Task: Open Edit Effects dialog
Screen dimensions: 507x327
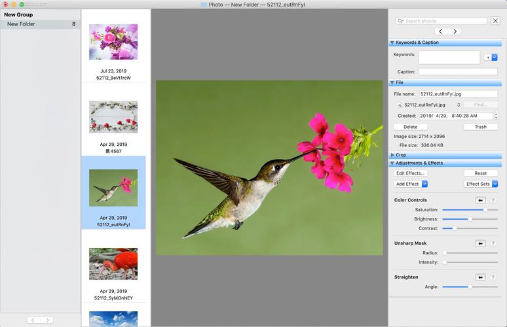Action: (410, 173)
